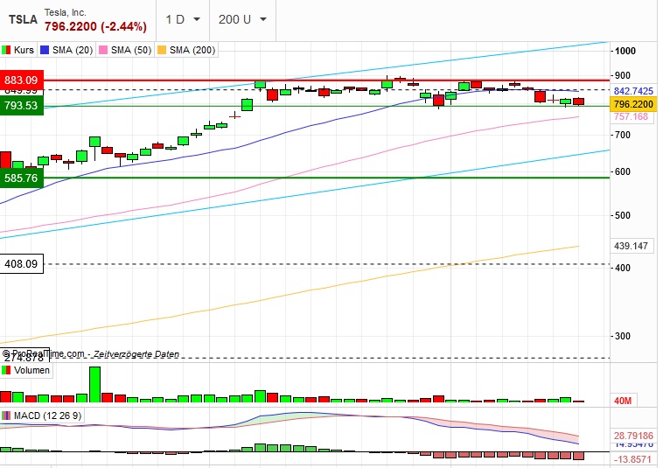This screenshot has width=663, height=468.
Task: Click the red-green Kurs legend icon
Action: 6,51
